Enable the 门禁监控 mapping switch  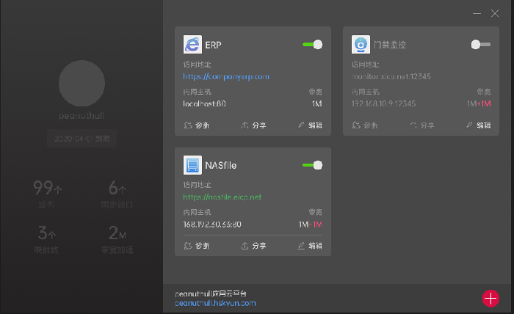[480, 45]
